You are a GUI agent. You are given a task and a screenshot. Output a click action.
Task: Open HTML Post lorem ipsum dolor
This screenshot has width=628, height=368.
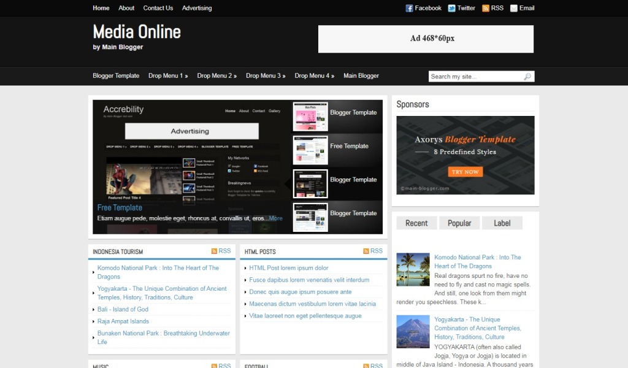coord(288,268)
